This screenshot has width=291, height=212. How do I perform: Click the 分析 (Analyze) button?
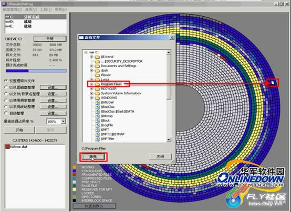coord(50,39)
